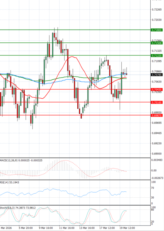Viewport: 164px width, 231px height.
Task: Select the MACD(12,26,9) indicator title
Action: 9,160
